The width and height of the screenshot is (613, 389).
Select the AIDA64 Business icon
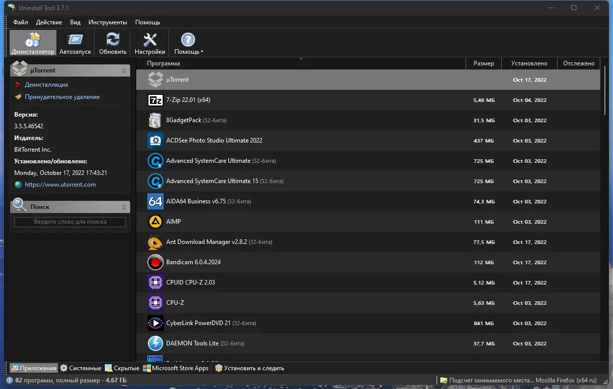(155, 201)
